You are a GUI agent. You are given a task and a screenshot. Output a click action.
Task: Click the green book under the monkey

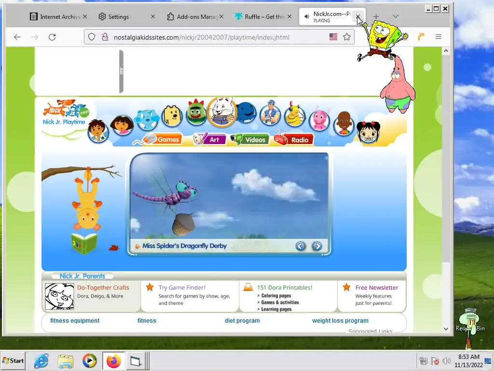pyautogui.click(x=84, y=243)
